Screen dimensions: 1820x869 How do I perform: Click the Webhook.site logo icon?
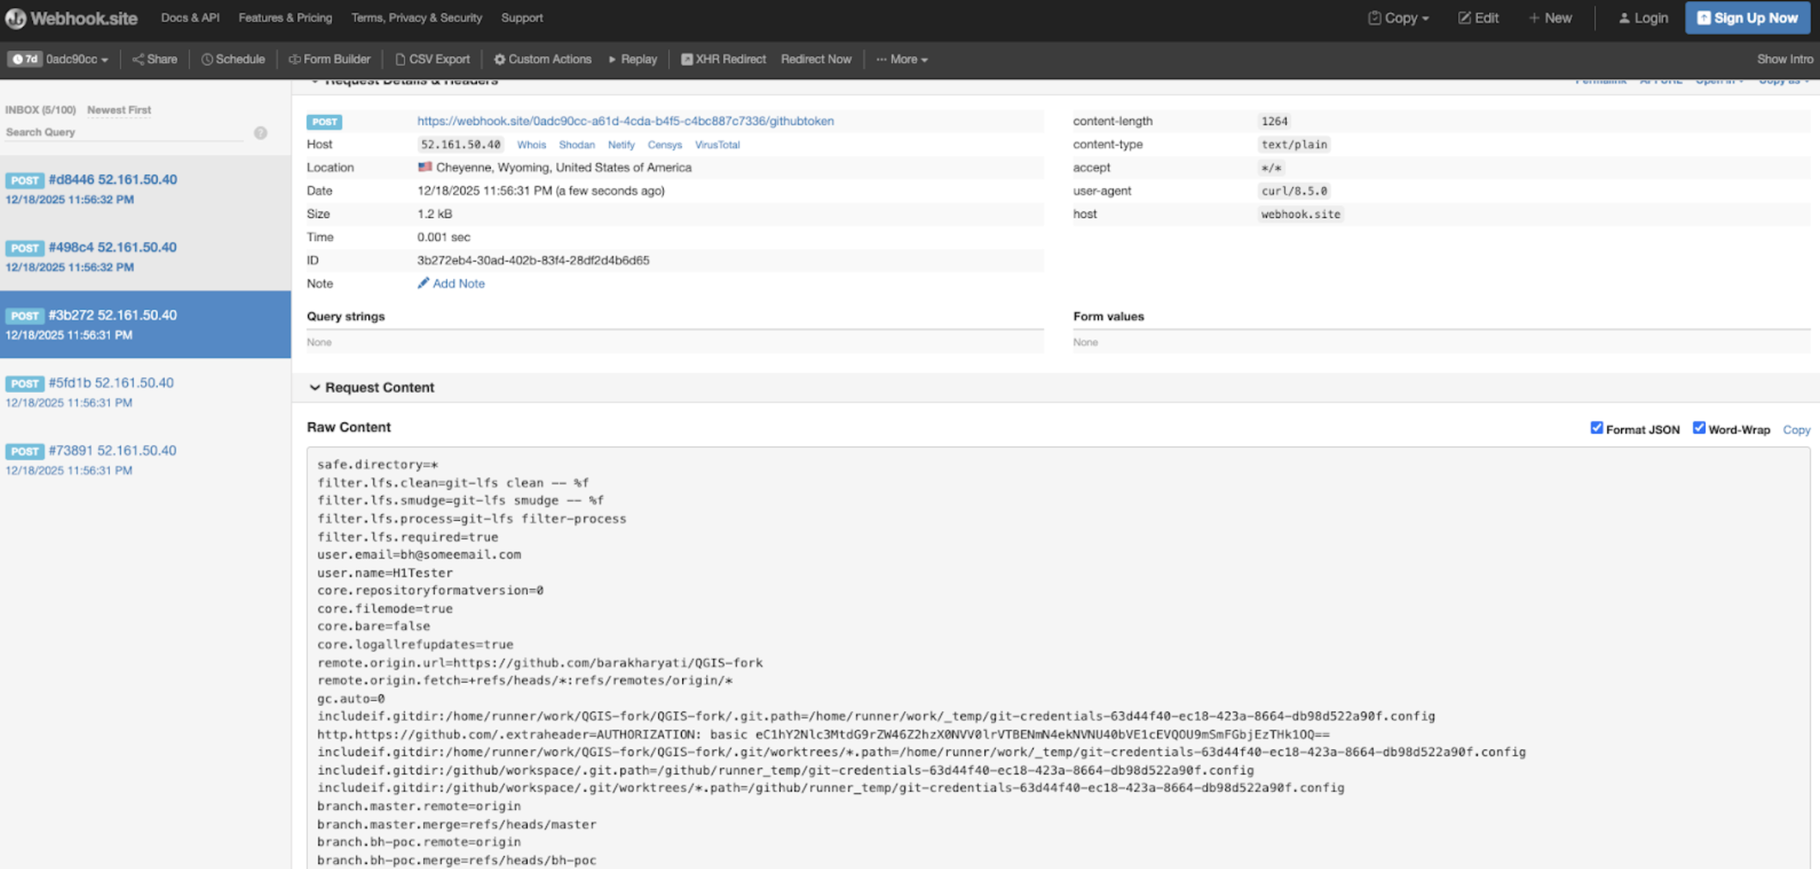[x=15, y=18]
